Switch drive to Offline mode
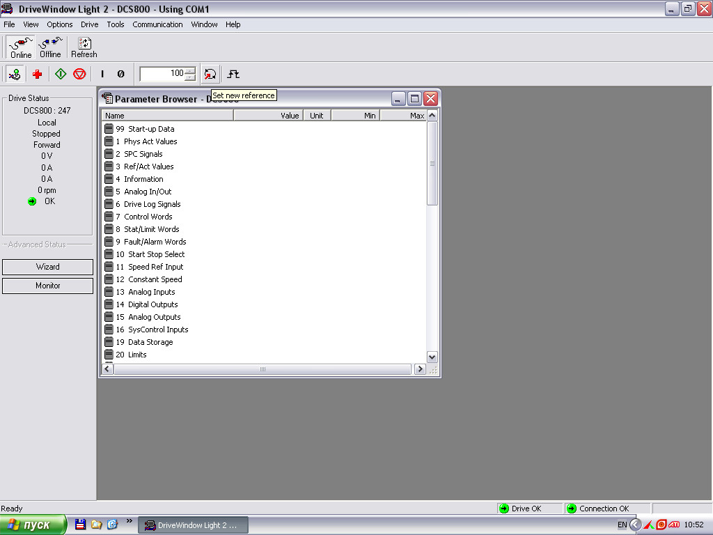This screenshot has width=713, height=535. coord(50,48)
